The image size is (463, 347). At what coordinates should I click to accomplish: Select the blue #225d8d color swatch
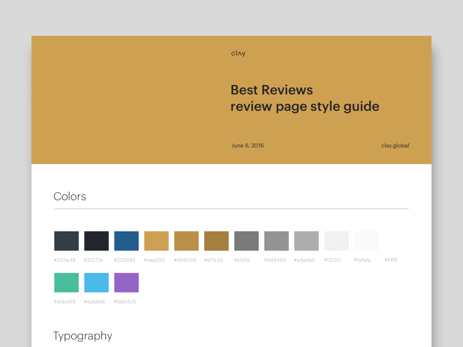(x=126, y=241)
